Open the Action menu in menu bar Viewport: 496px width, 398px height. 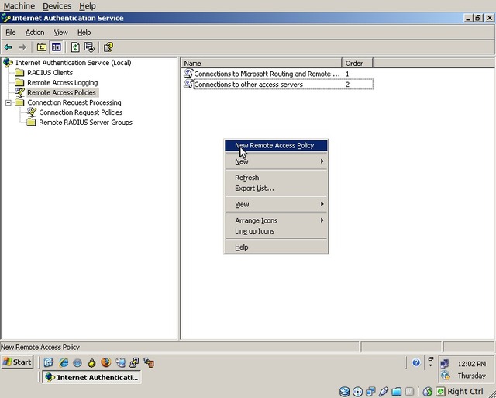tap(35, 33)
